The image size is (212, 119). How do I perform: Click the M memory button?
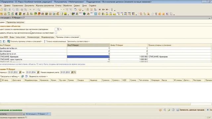click(100, 10)
